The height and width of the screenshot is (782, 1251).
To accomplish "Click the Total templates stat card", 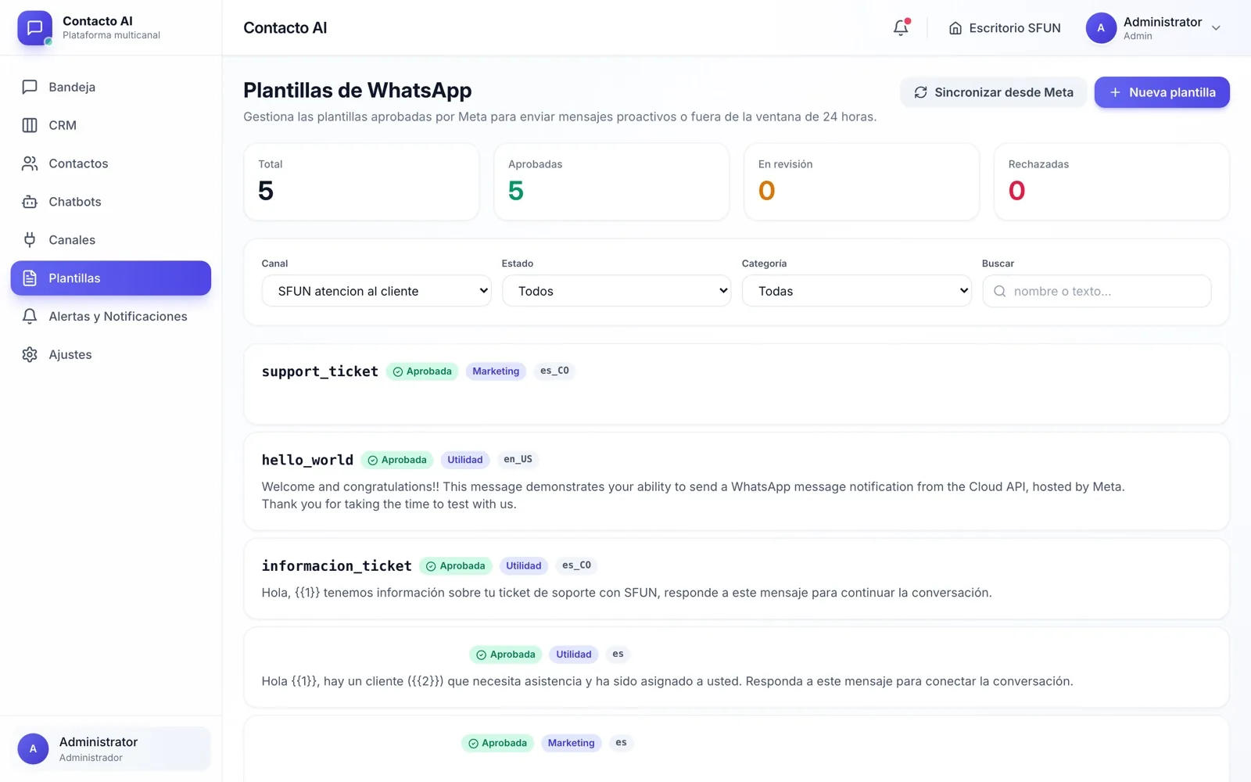I will click(361, 181).
